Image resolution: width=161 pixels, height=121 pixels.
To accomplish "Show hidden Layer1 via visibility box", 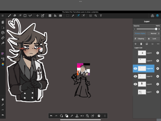I will point(135,92).
